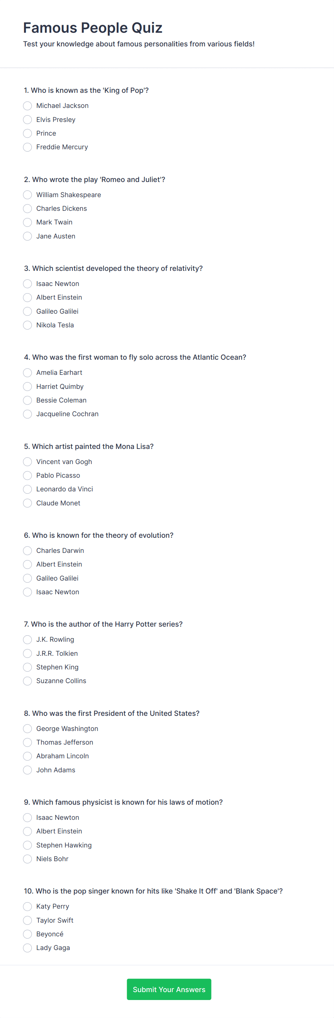Choose Freddie Mercury radio option
334x1018 pixels.
pyautogui.click(x=27, y=147)
